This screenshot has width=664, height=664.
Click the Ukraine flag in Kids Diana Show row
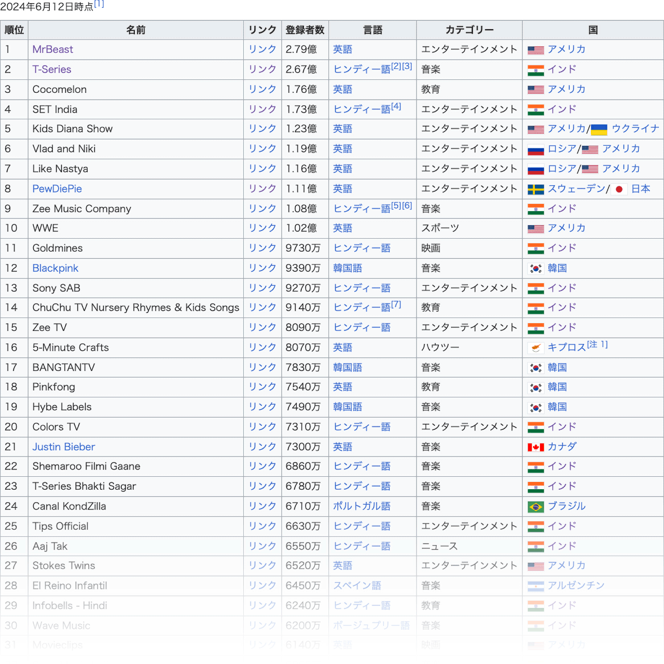click(599, 129)
